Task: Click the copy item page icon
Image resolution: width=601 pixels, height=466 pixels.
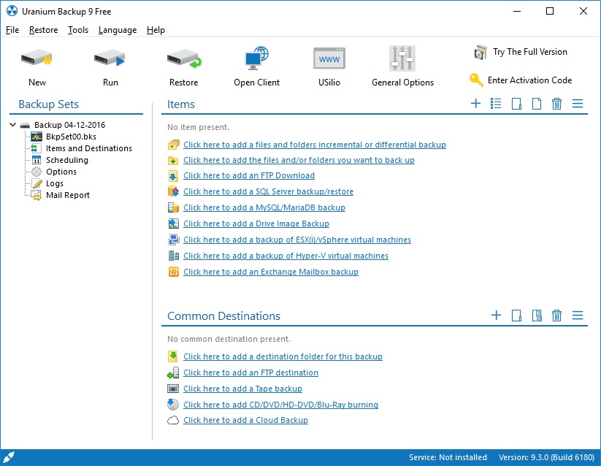Action: coord(536,104)
